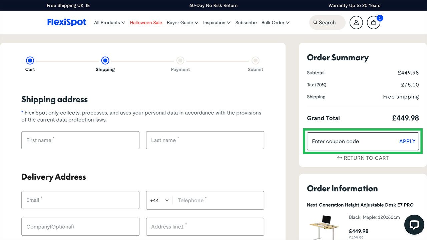Viewport: 427px width, 240px height.
Task: Expand the All Products menu
Action: pos(109,23)
